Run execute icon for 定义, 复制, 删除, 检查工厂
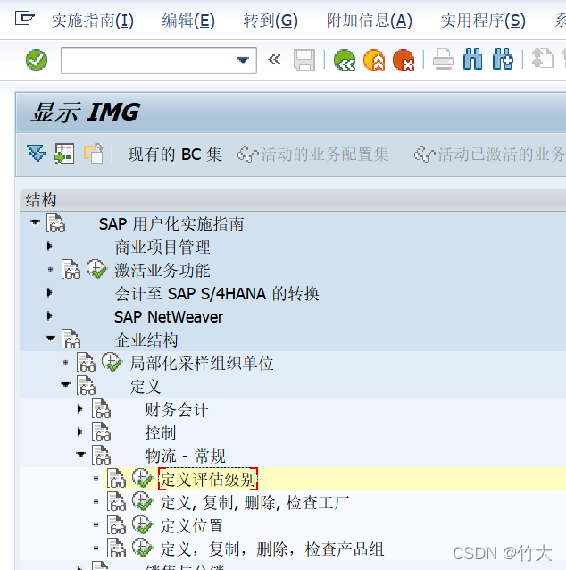This screenshot has width=566, height=570. click(x=143, y=502)
